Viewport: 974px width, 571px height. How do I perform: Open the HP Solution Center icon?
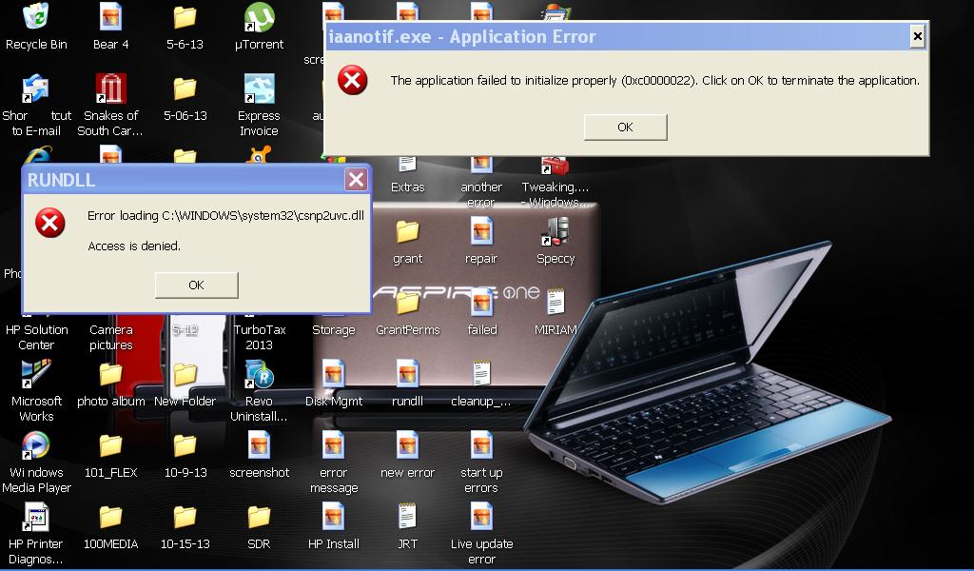[x=36, y=337]
